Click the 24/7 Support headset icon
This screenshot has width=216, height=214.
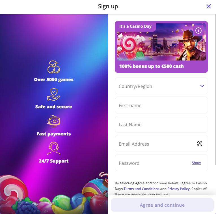pos(54,148)
